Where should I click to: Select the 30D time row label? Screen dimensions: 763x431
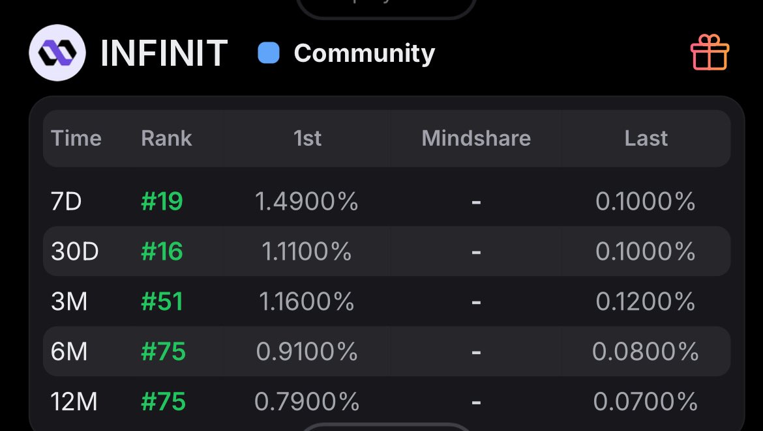click(75, 251)
